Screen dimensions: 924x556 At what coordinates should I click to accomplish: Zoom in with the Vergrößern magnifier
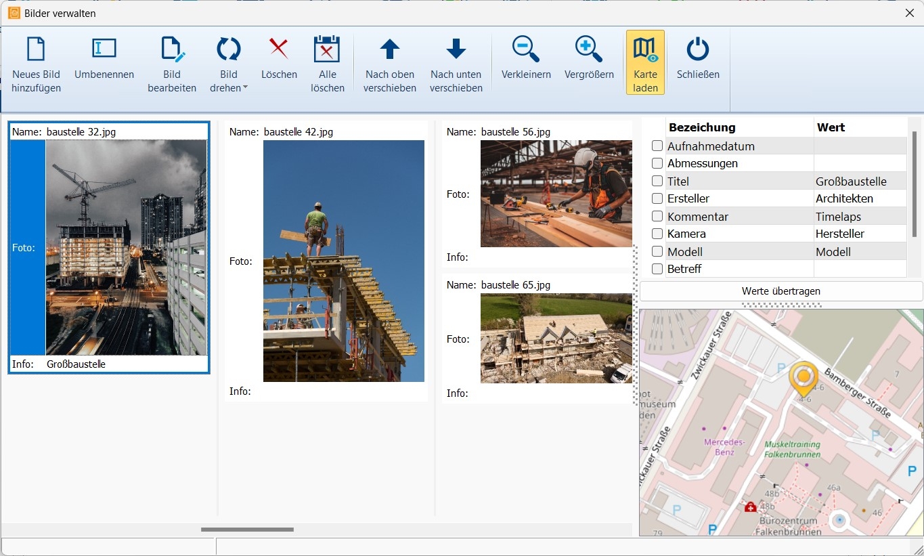(588, 49)
